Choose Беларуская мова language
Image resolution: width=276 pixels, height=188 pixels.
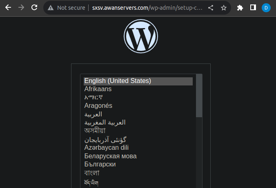click(138, 156)
